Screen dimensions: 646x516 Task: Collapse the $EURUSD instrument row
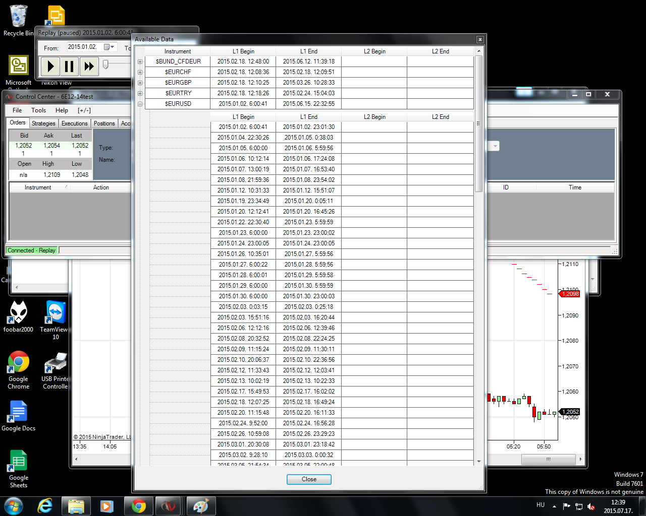point(140,104)
